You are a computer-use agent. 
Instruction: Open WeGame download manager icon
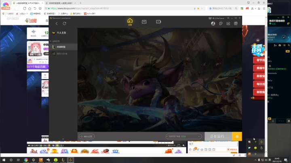(x=228, y=23)
